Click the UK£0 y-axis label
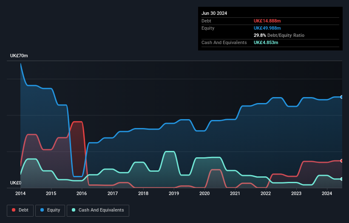The image size is (349, 223). [x=16, y=183]
